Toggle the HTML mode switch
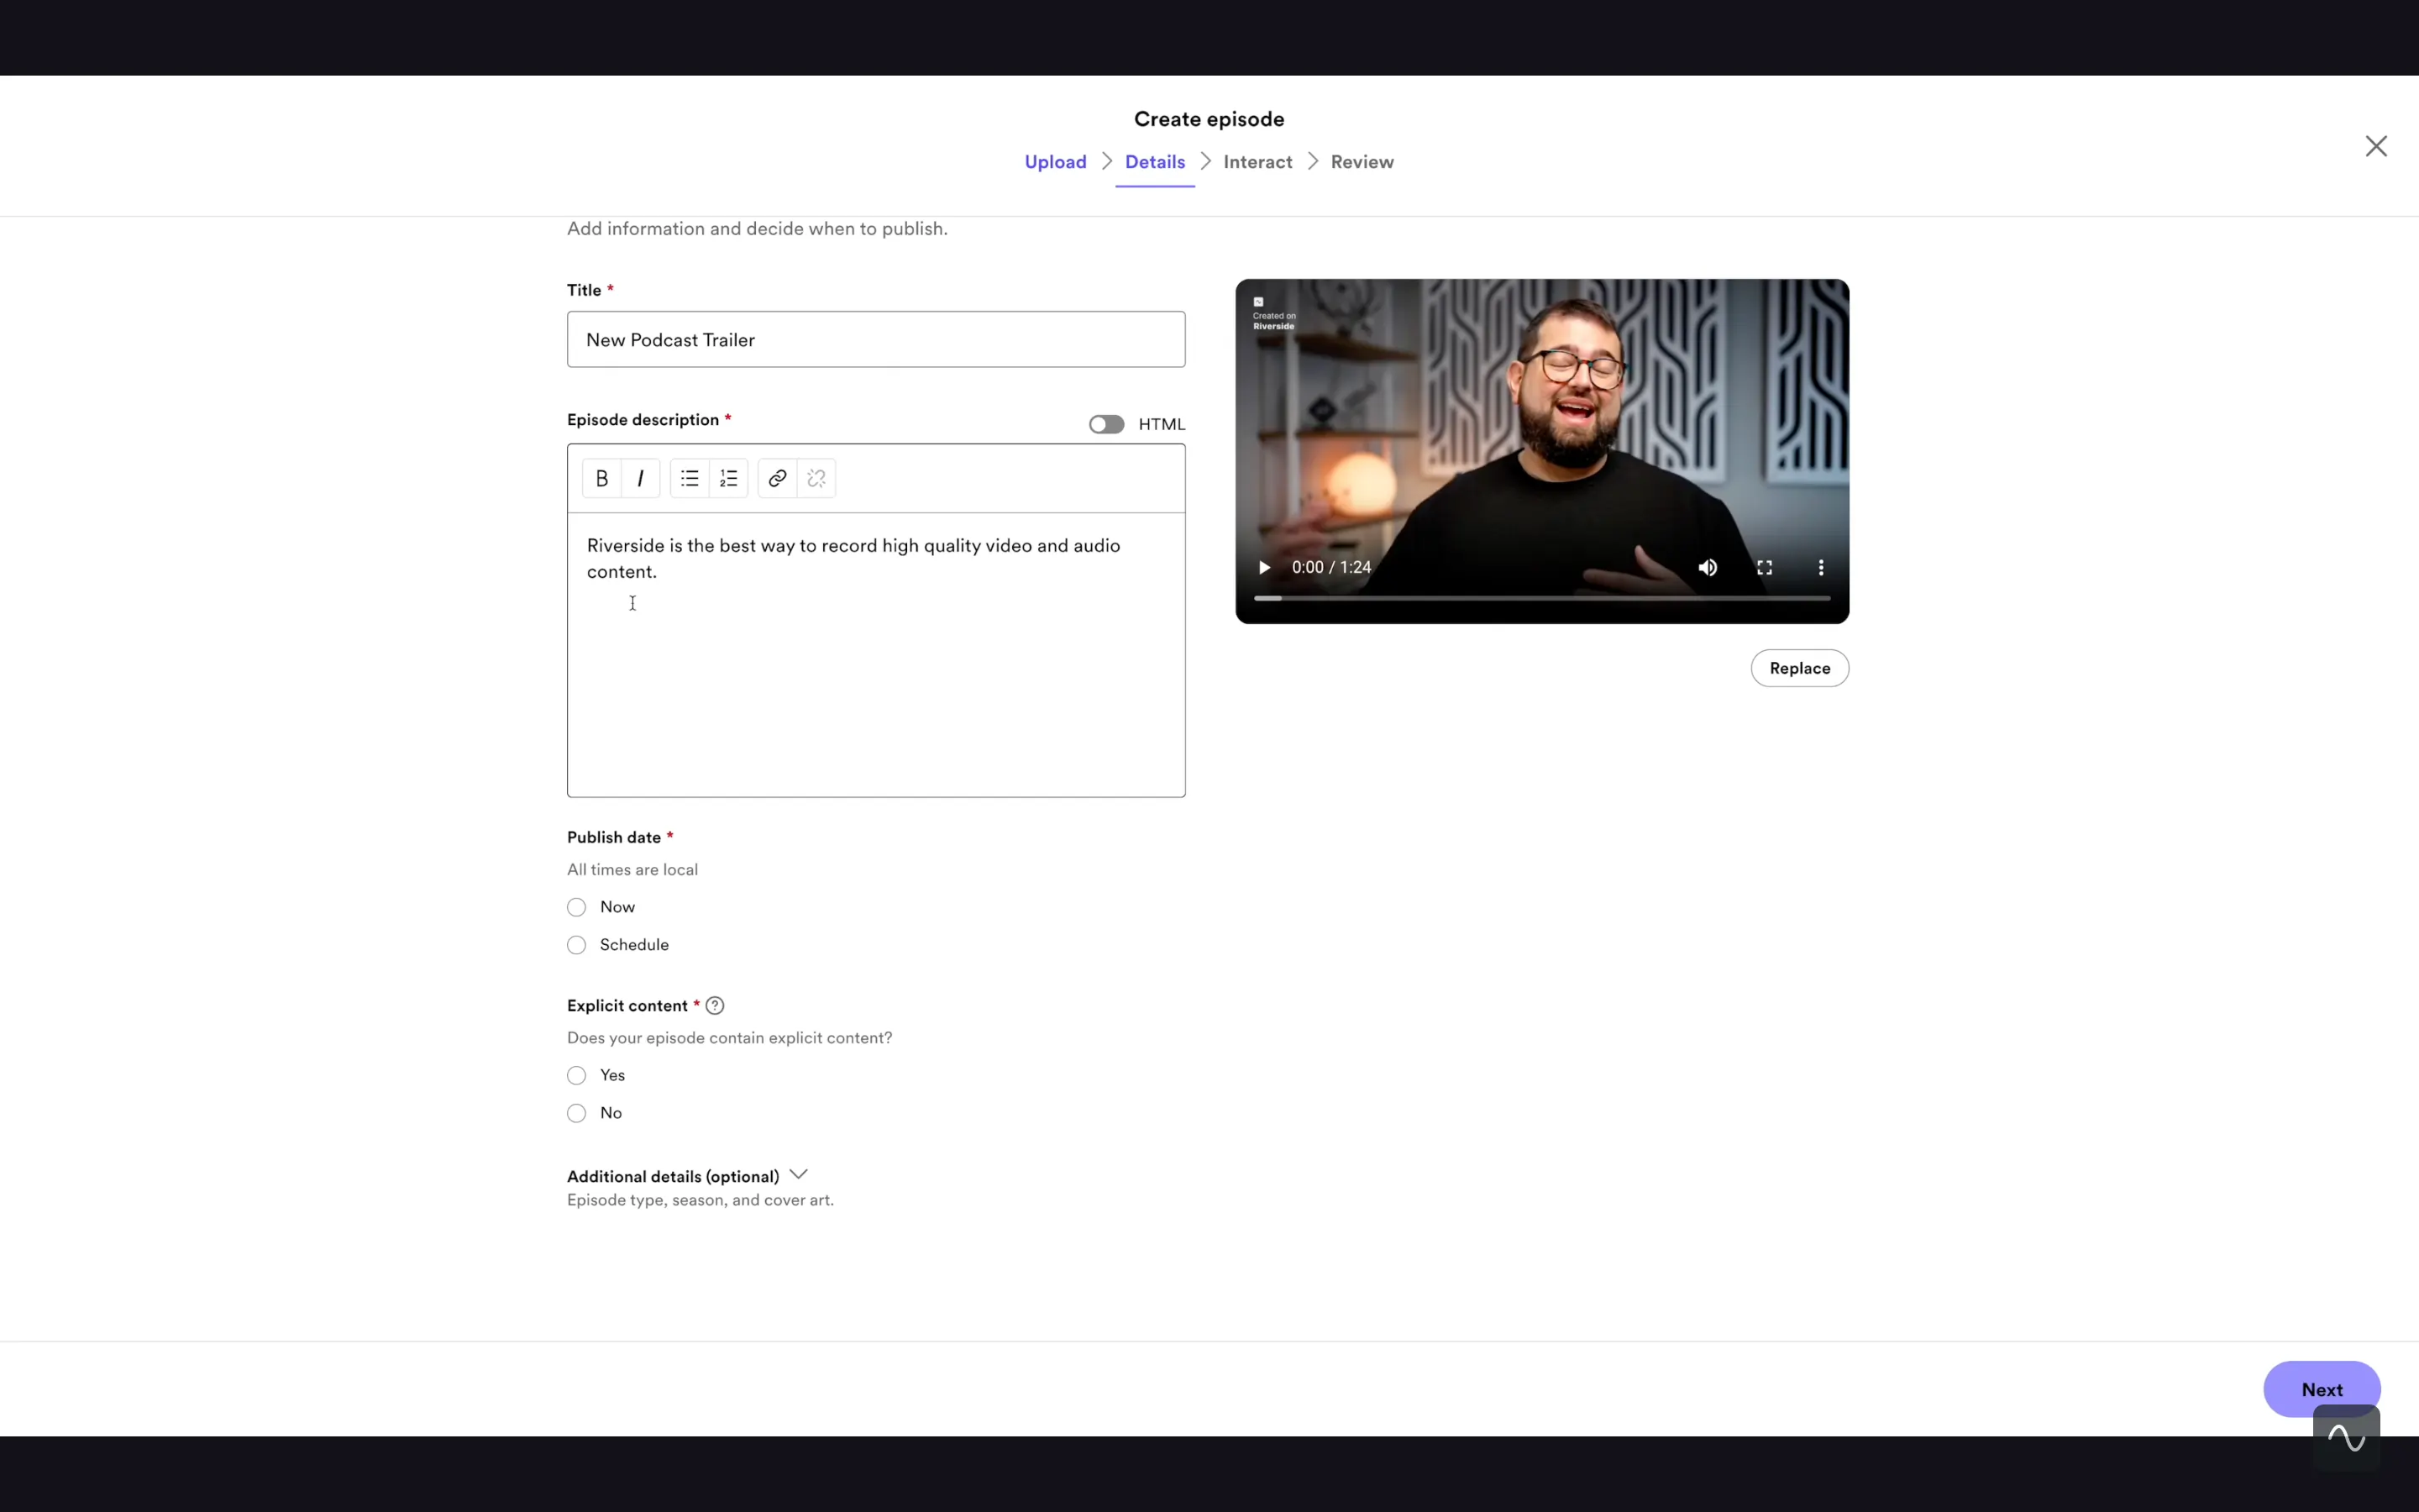Screen dimensions: 2419x1512 pos(1106,423)
